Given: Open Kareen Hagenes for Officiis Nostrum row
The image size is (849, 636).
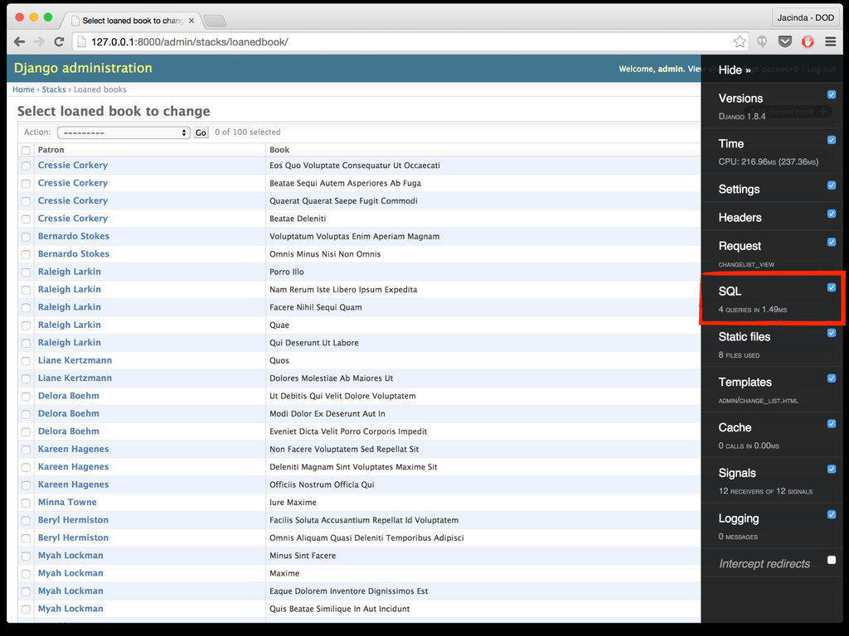Looking at the screenshot, I should tap(73, 484).
